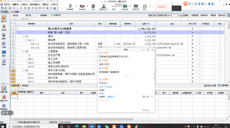Open the 发送至 所有人 recipient dropdown
Screen dimensions: 230x128
tap(111, 97)
